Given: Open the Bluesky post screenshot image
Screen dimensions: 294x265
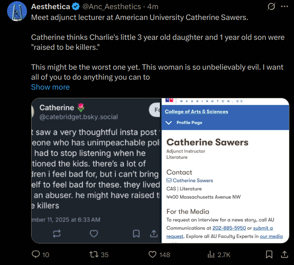Looking at the screenshot, I should click(96, 170).
